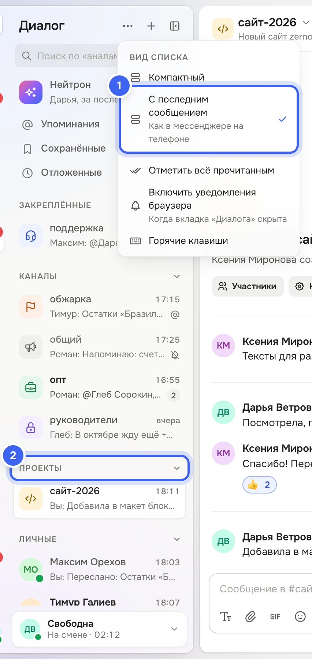Open the обжарка channel flag icon
Viewport: 312px width, 659px height.
[31, 306]
